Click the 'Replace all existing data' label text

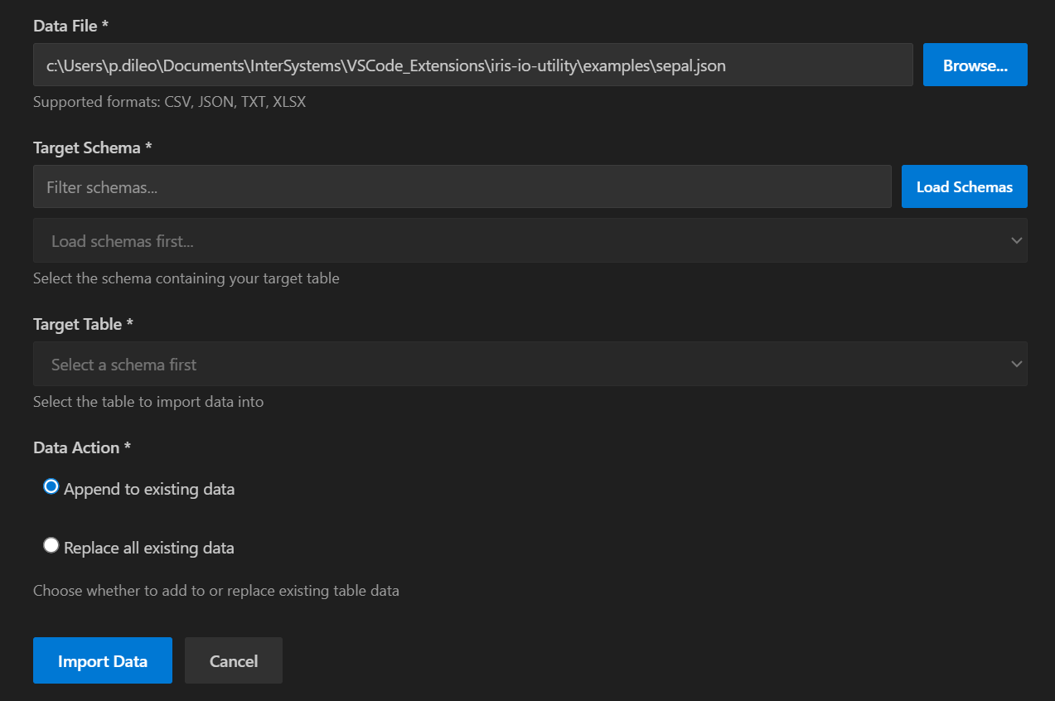click(149, 548)
